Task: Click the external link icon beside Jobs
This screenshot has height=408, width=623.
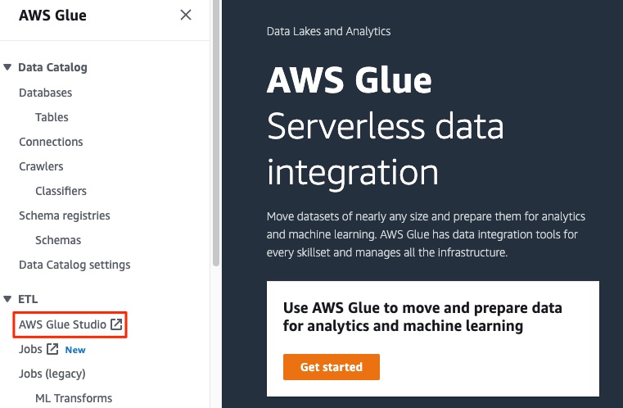Action: click(52, 349)
